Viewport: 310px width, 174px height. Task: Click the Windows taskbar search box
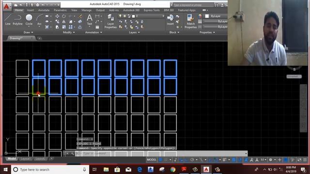50,170
